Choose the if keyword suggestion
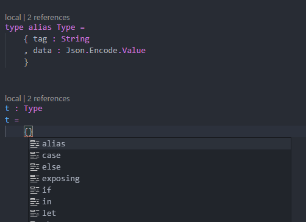Image resolution: width=306 pixels, height=222 pixels. [160, 190]
